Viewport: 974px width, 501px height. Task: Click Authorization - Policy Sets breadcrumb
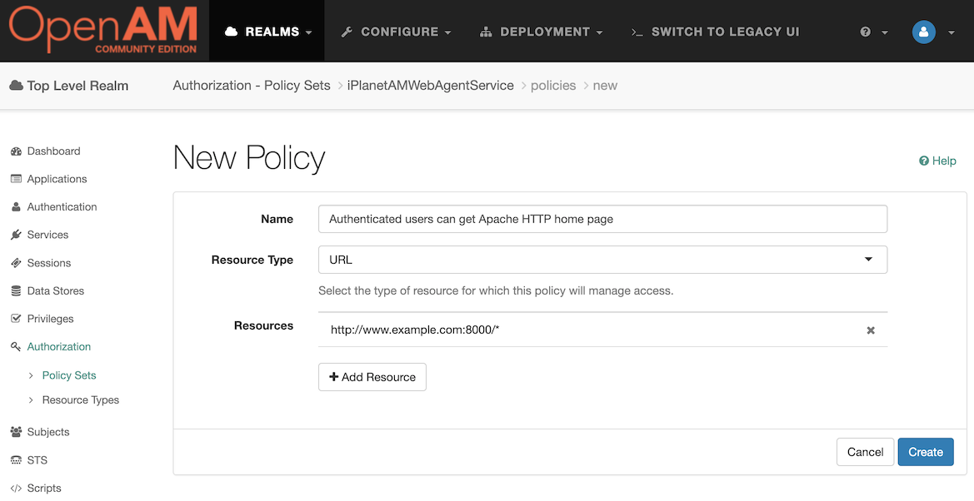click(252, 86)
